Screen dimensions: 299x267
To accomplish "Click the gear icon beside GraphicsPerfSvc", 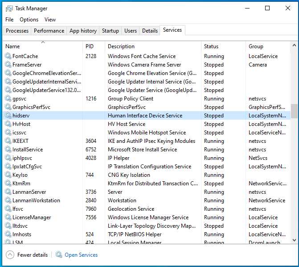I will pos(8,107).
